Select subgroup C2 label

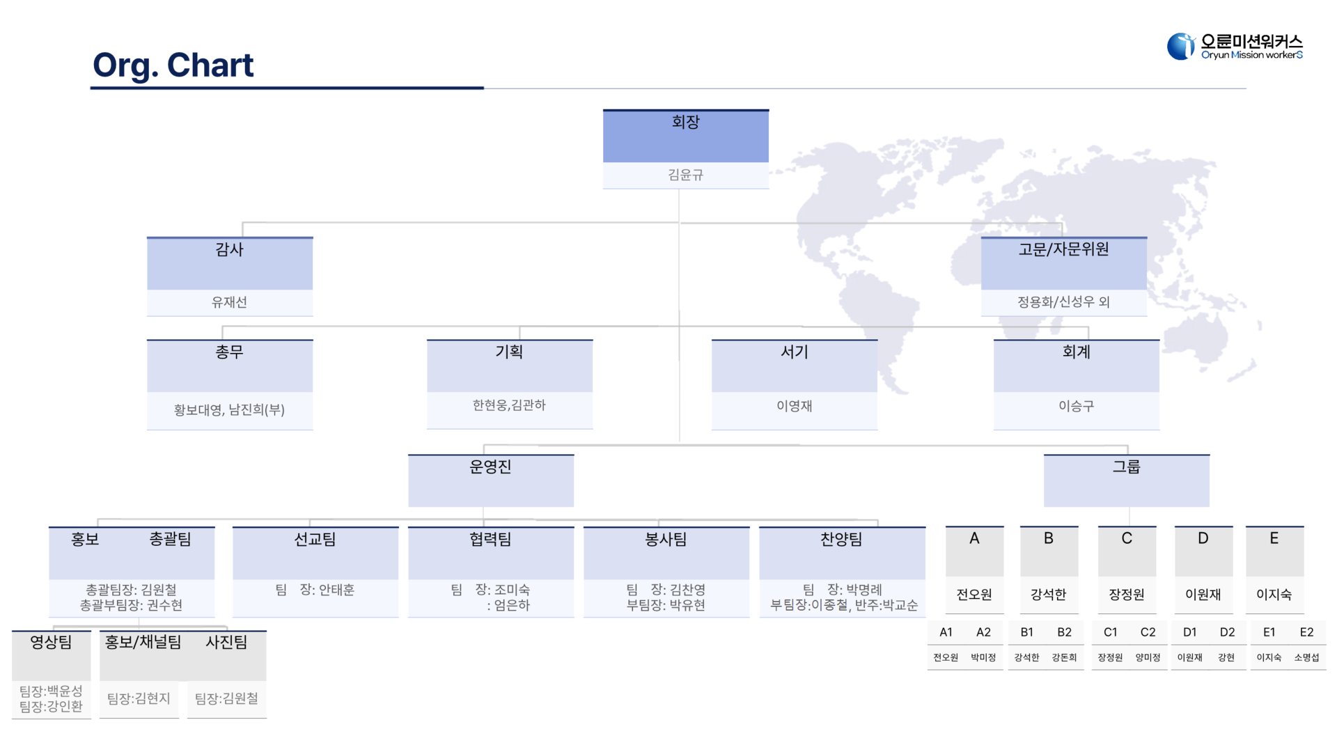(1148, 632)
